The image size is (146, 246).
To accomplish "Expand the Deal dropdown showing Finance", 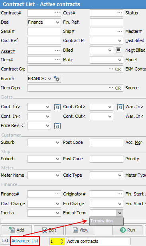I will tap(57, 22).
